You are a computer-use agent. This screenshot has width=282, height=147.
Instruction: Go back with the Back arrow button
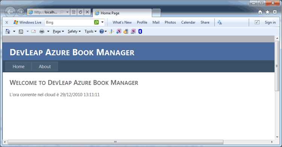point(10,12)
